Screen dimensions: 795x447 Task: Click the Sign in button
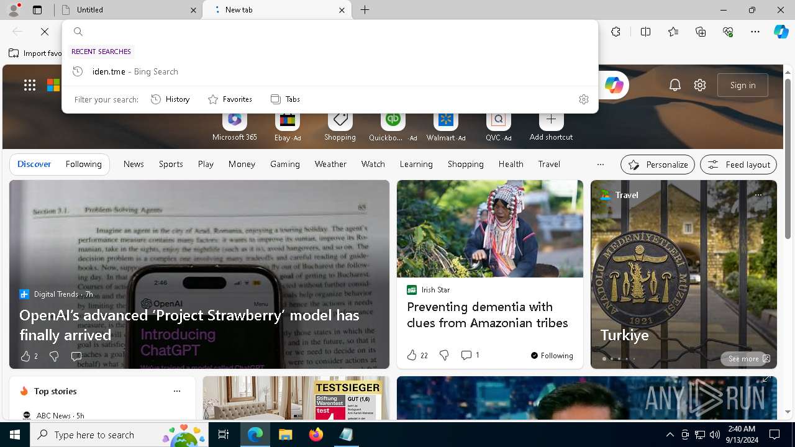(x=743, y=85)
